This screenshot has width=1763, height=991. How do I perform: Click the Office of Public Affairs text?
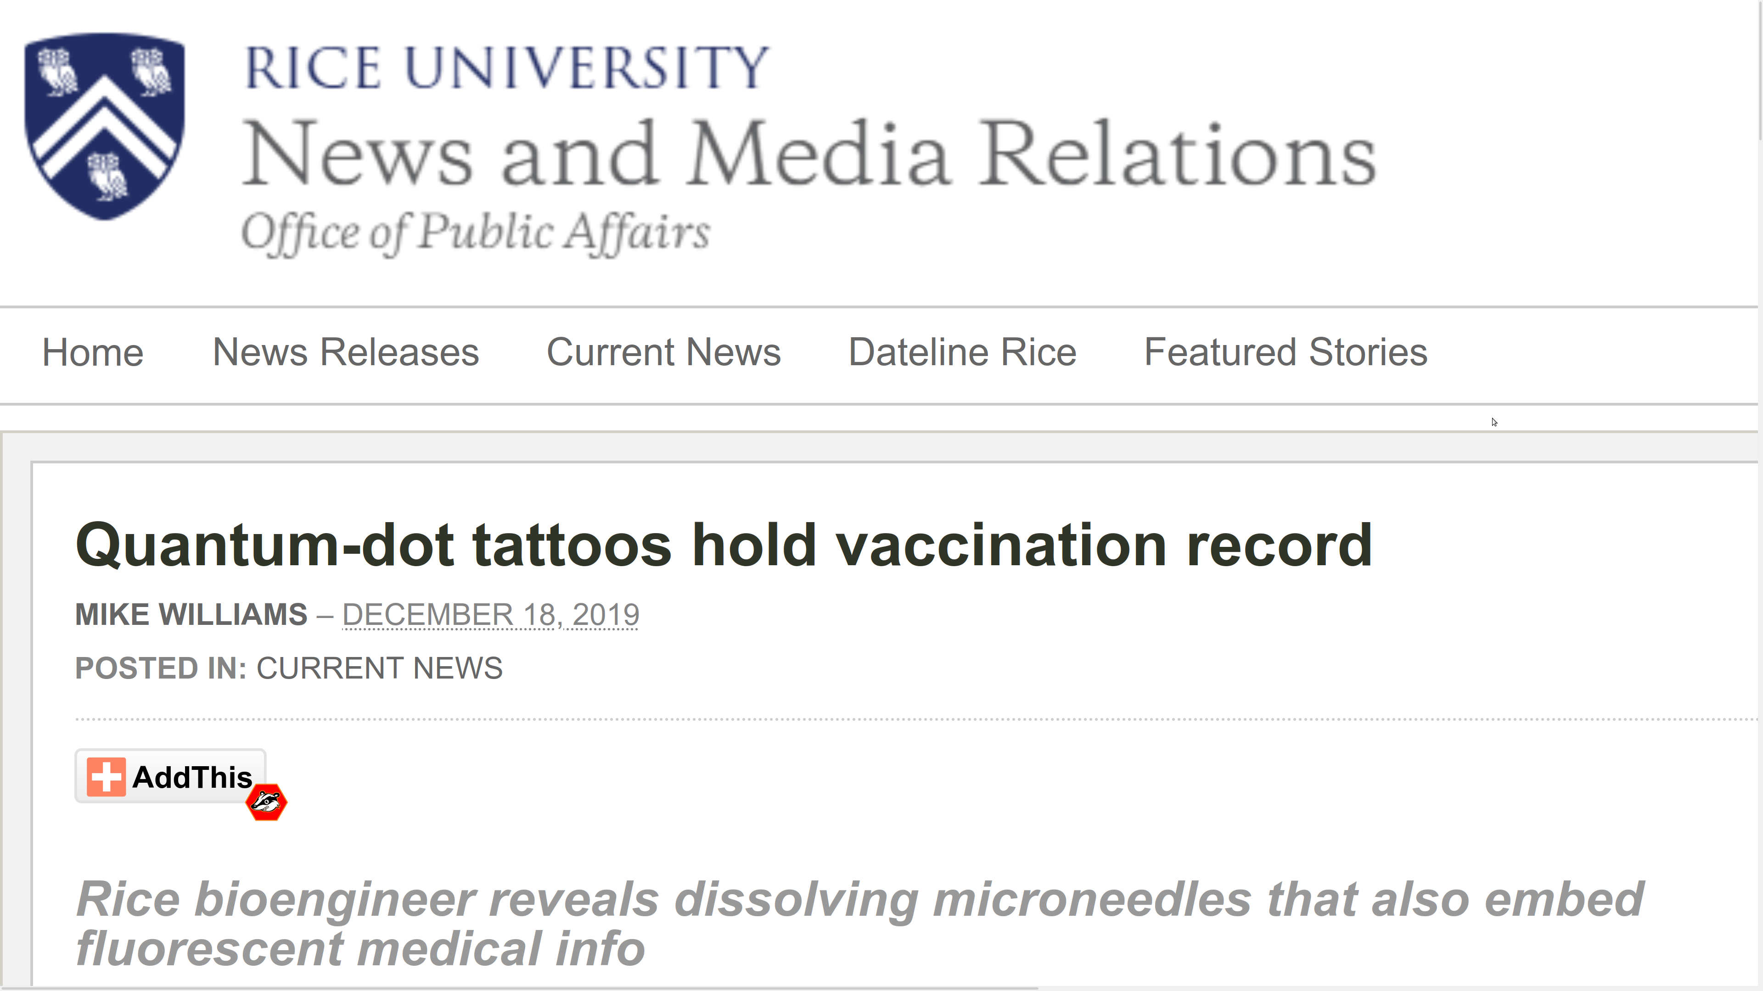coord(476,233)
